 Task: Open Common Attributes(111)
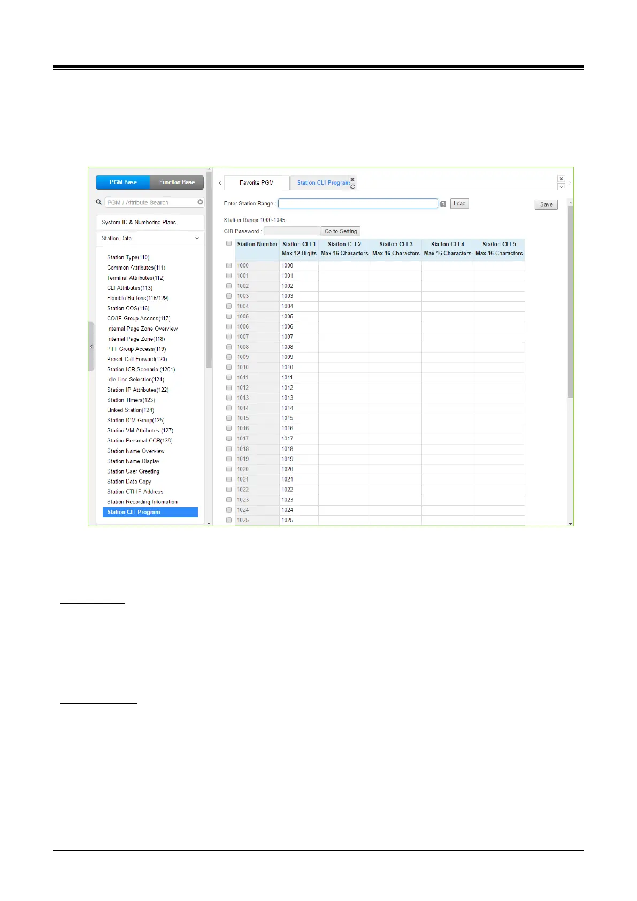[x=136, y=268]
